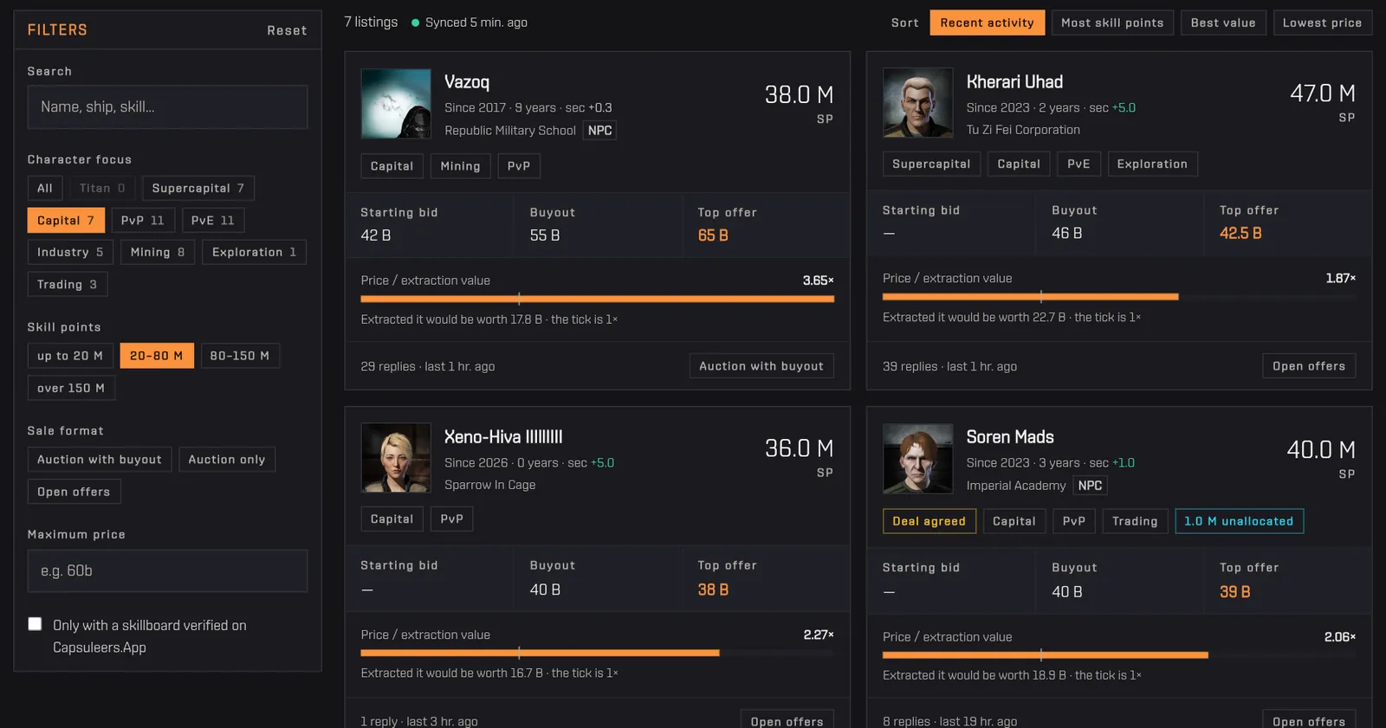Sort listings by Recent activity
The width and height of the screenshot is (1386, 728).
pos(988,23)
